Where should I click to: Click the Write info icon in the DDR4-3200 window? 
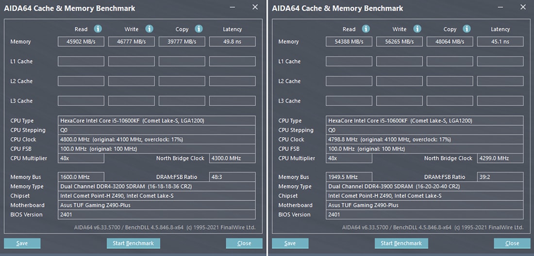[149, 29]
